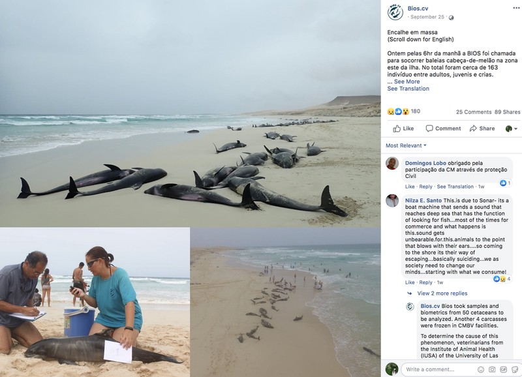522x377 pixels.
Task: Expand View 2 more replies
Action: (442, 293)
